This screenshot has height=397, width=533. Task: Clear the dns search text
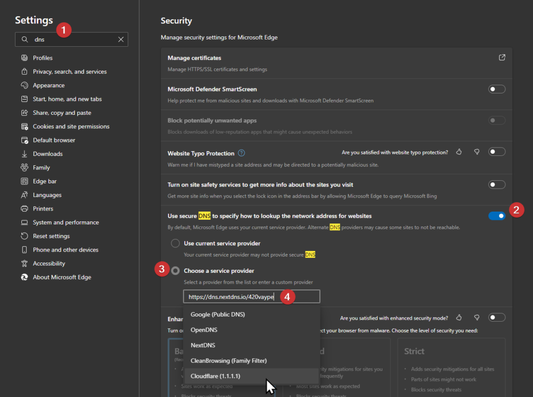pos(121,39)
